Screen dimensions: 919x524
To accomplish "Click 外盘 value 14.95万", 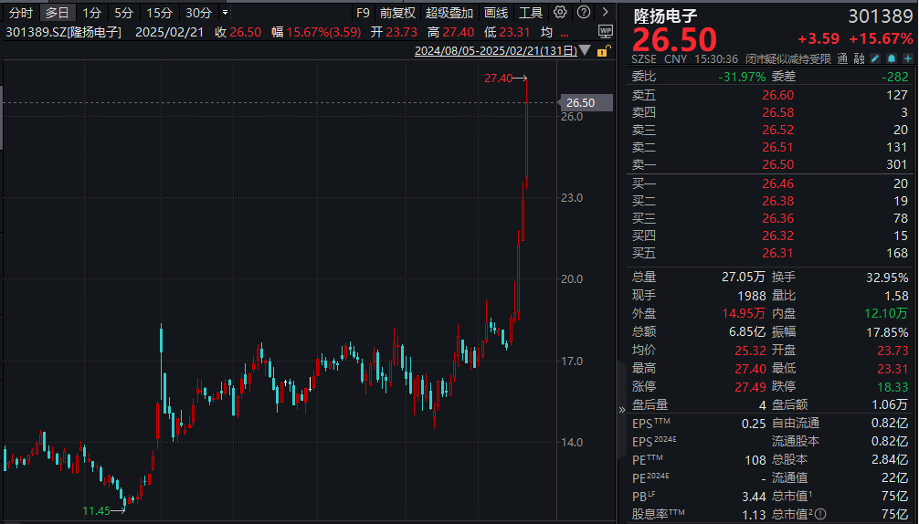I will (x=744, y=313).
